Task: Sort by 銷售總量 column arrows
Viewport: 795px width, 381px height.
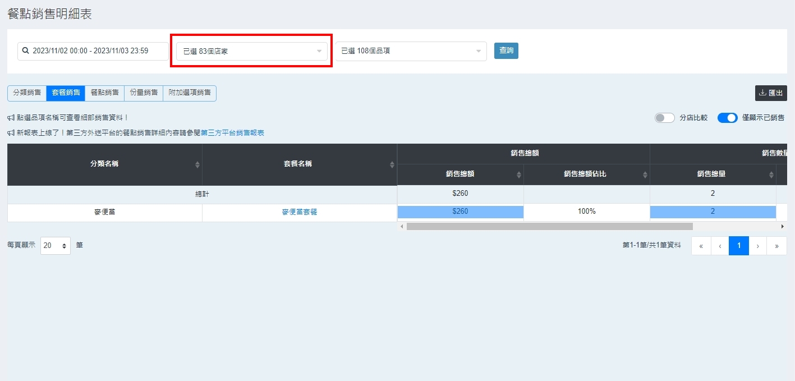Action: 771,175
